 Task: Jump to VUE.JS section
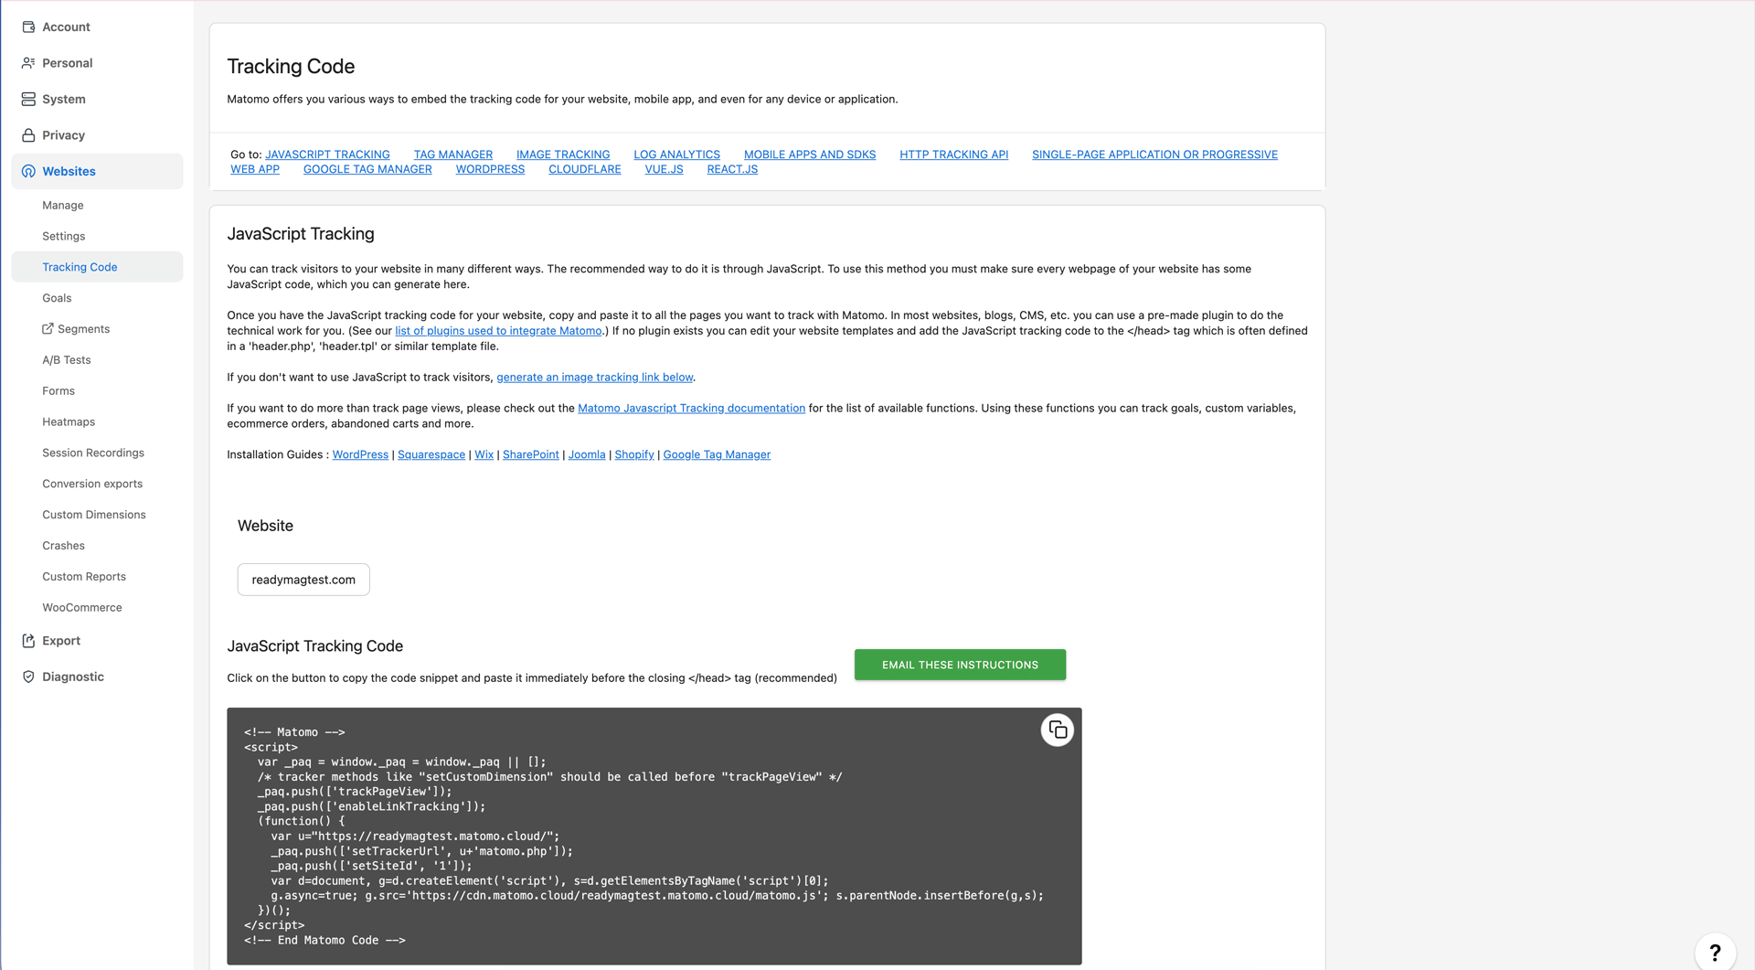[x=665, y=169]
